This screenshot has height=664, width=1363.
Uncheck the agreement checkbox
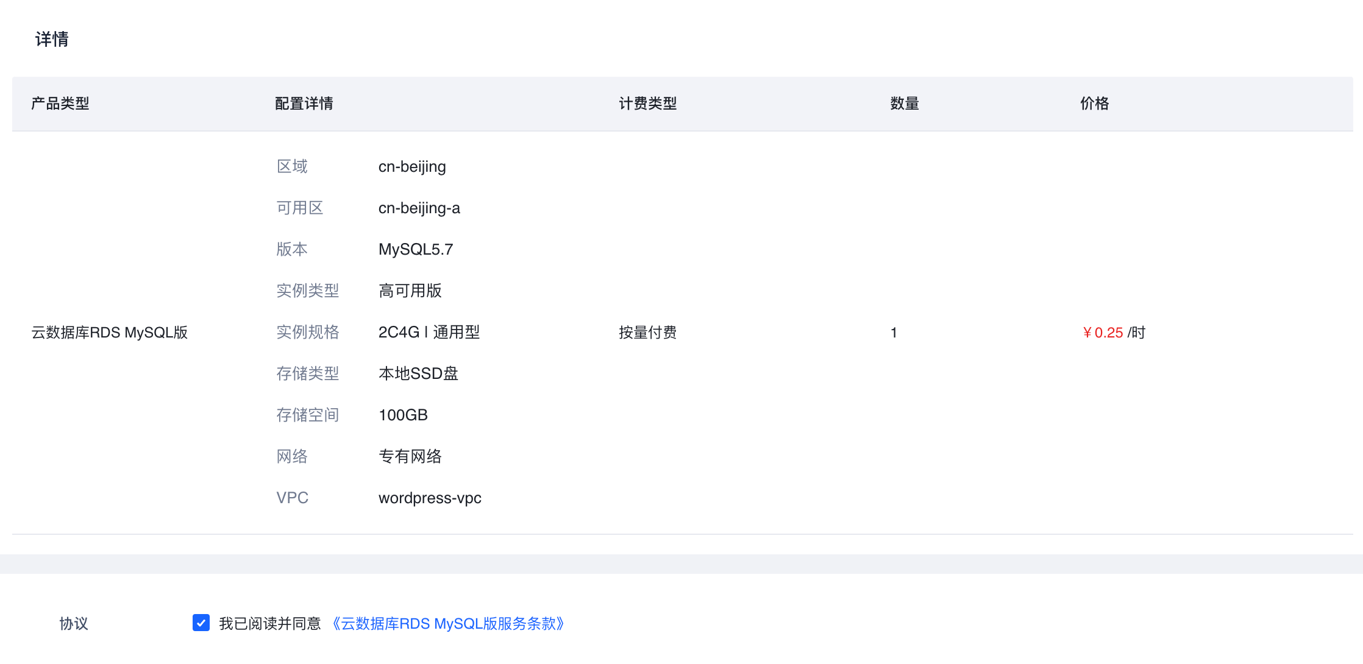pos(201,623)
